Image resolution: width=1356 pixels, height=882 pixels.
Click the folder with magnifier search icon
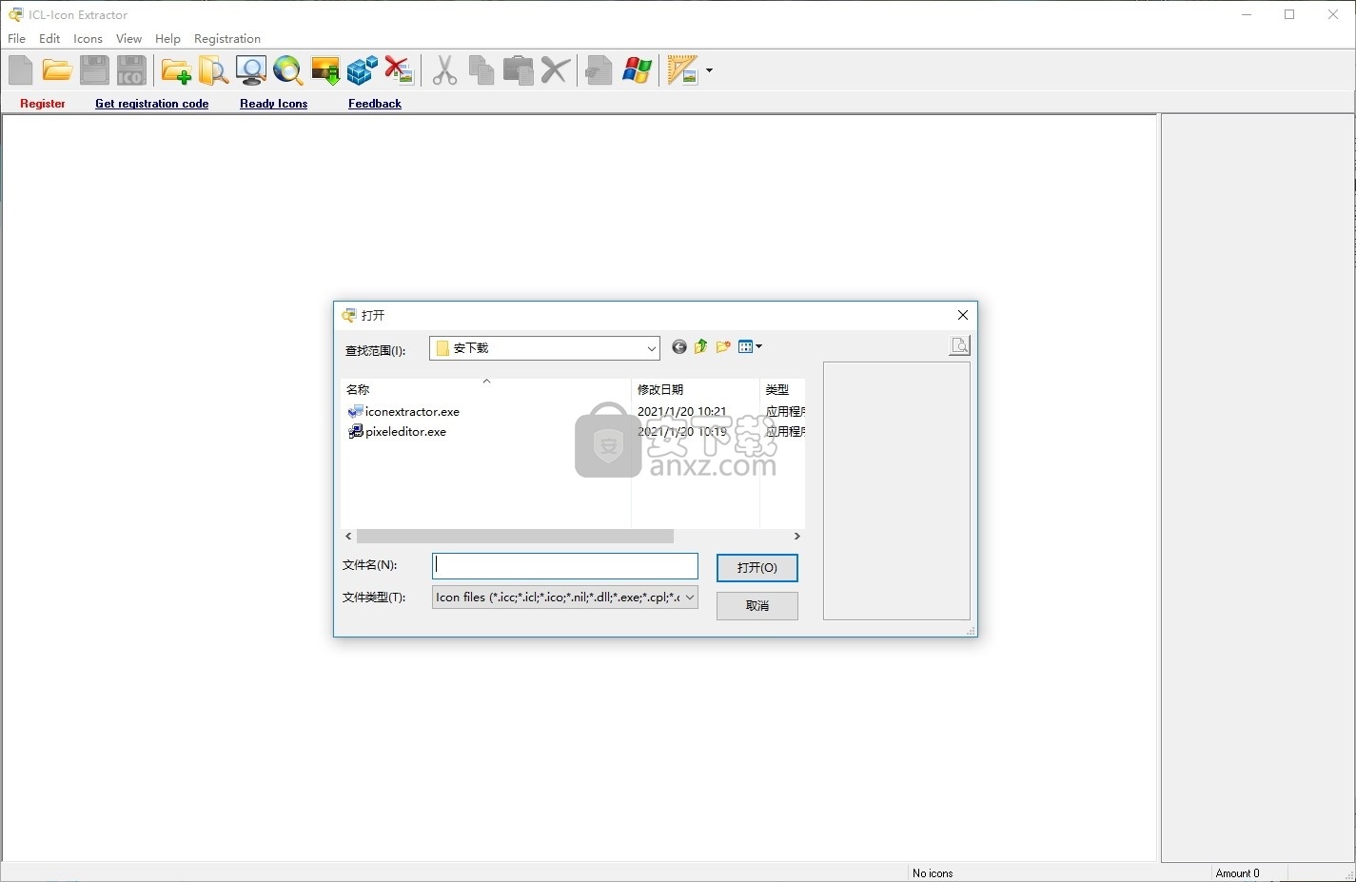213,70
